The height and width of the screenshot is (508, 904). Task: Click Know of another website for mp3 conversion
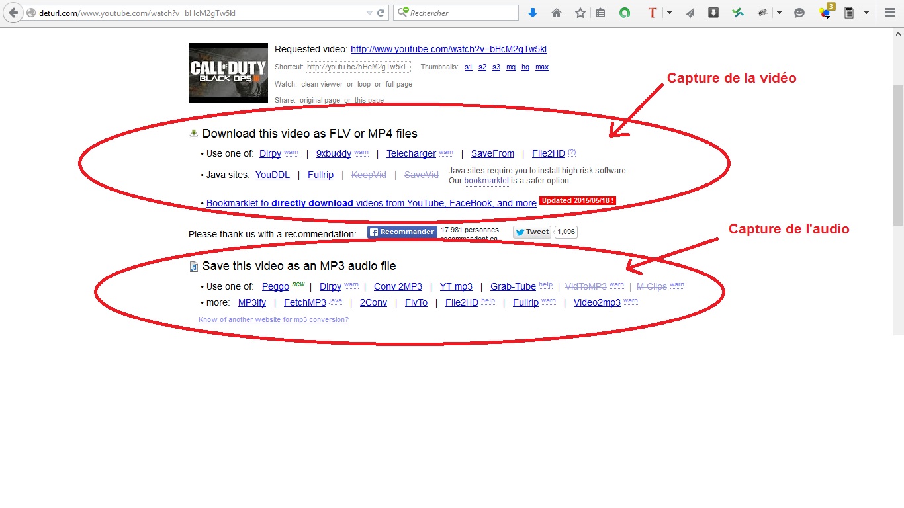pos(273,319)
